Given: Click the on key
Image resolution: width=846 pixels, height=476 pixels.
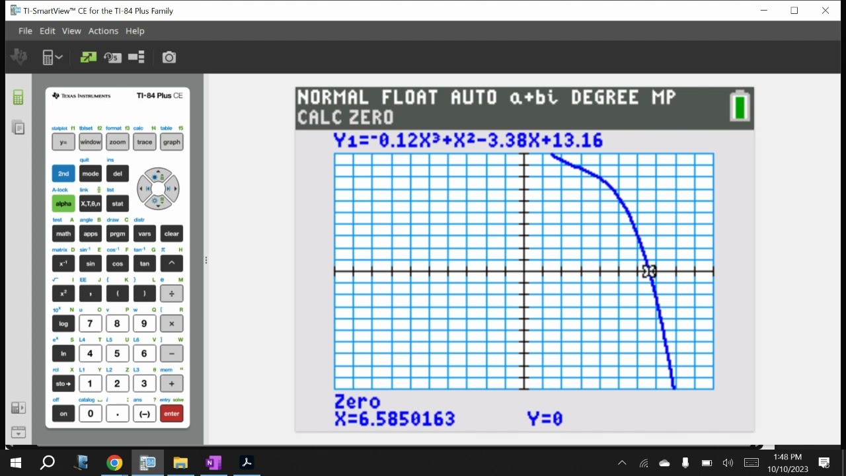Looking at the screenshot, I should coord(63,414).
